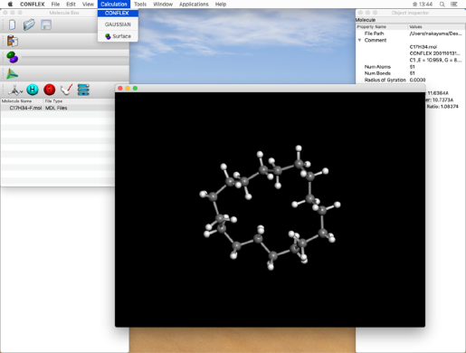This screenshot has height=353, width=466.
Task: Click the Object Inspector window title
Action: click(x=410, y=13)
